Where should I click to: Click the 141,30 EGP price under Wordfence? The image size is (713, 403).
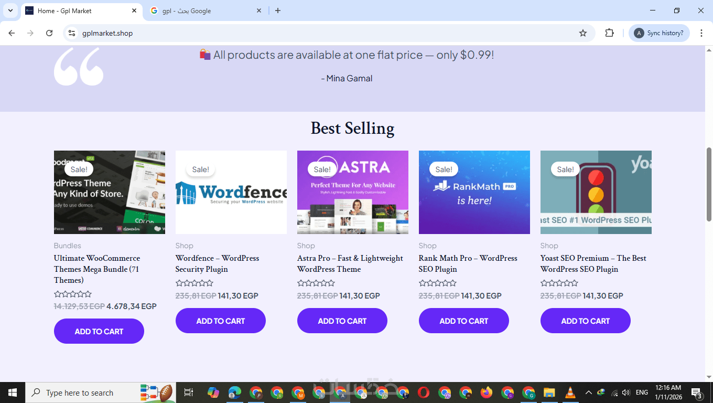tap(238, 296)
